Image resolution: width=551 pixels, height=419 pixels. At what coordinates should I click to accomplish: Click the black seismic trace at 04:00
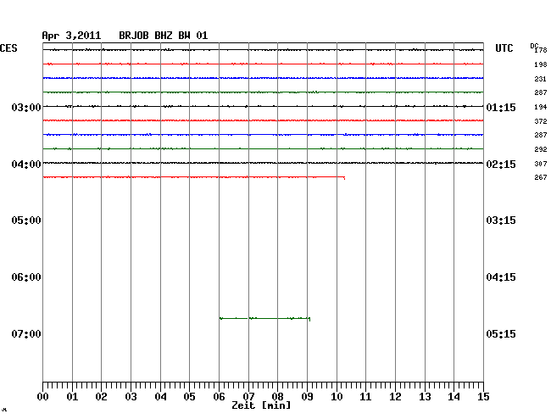point(263,163)
